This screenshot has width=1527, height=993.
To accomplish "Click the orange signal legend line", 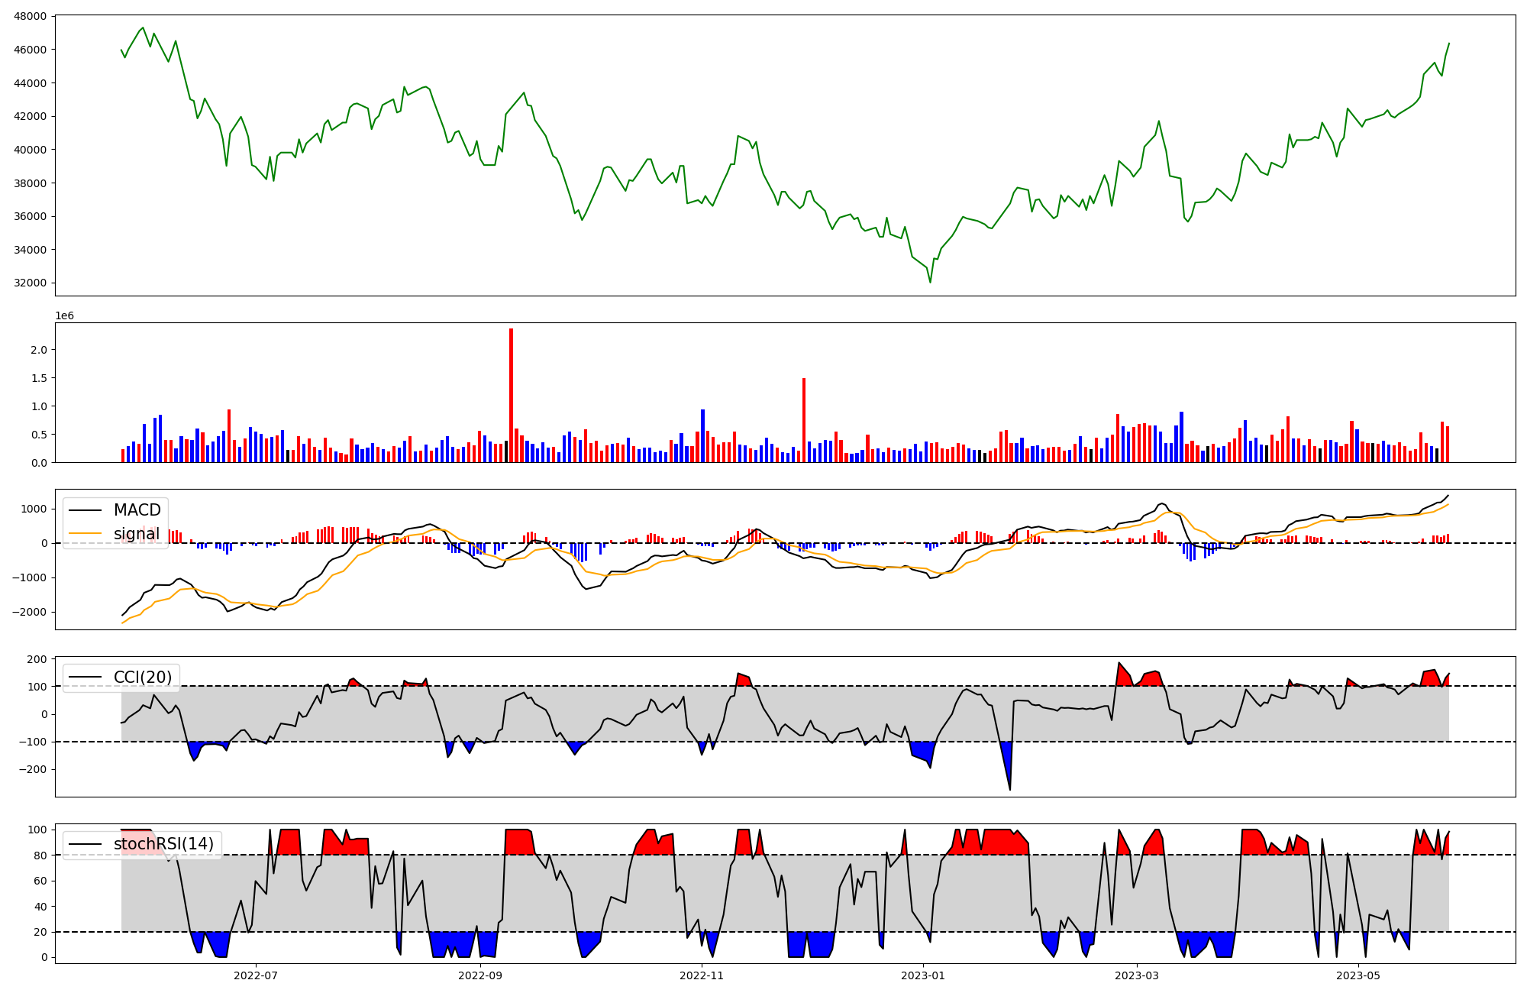I will [86, 534].
